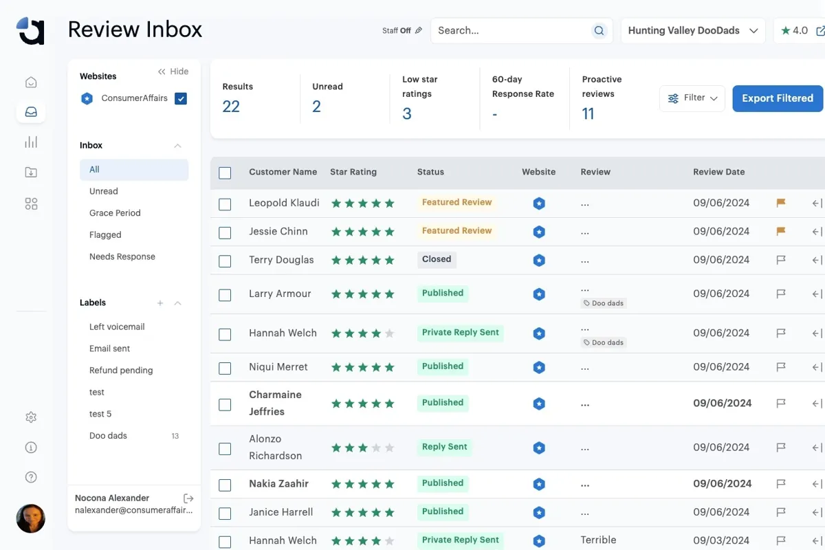Toggle the flag on Leopold Klaudi's review
Image resolution: width=825 pixels, height=550 pixels.
(x=781, y=203)
